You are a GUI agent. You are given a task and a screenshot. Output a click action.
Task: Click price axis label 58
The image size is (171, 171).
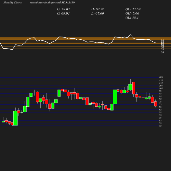coord(160,113)
